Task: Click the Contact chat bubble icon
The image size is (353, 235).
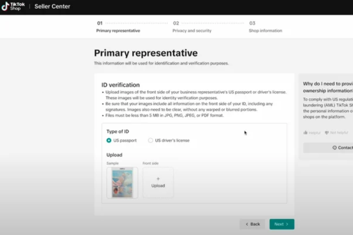Action: click(335, 147)
